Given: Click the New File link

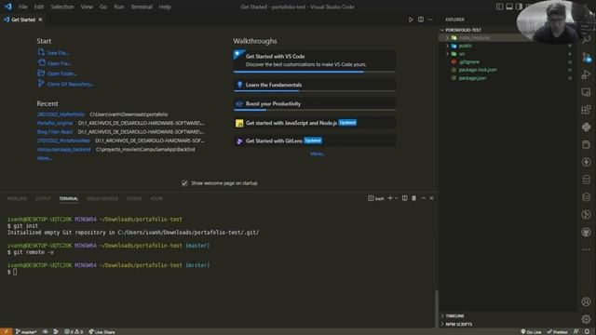Looking at the screenshot, I should coord(58,53).
